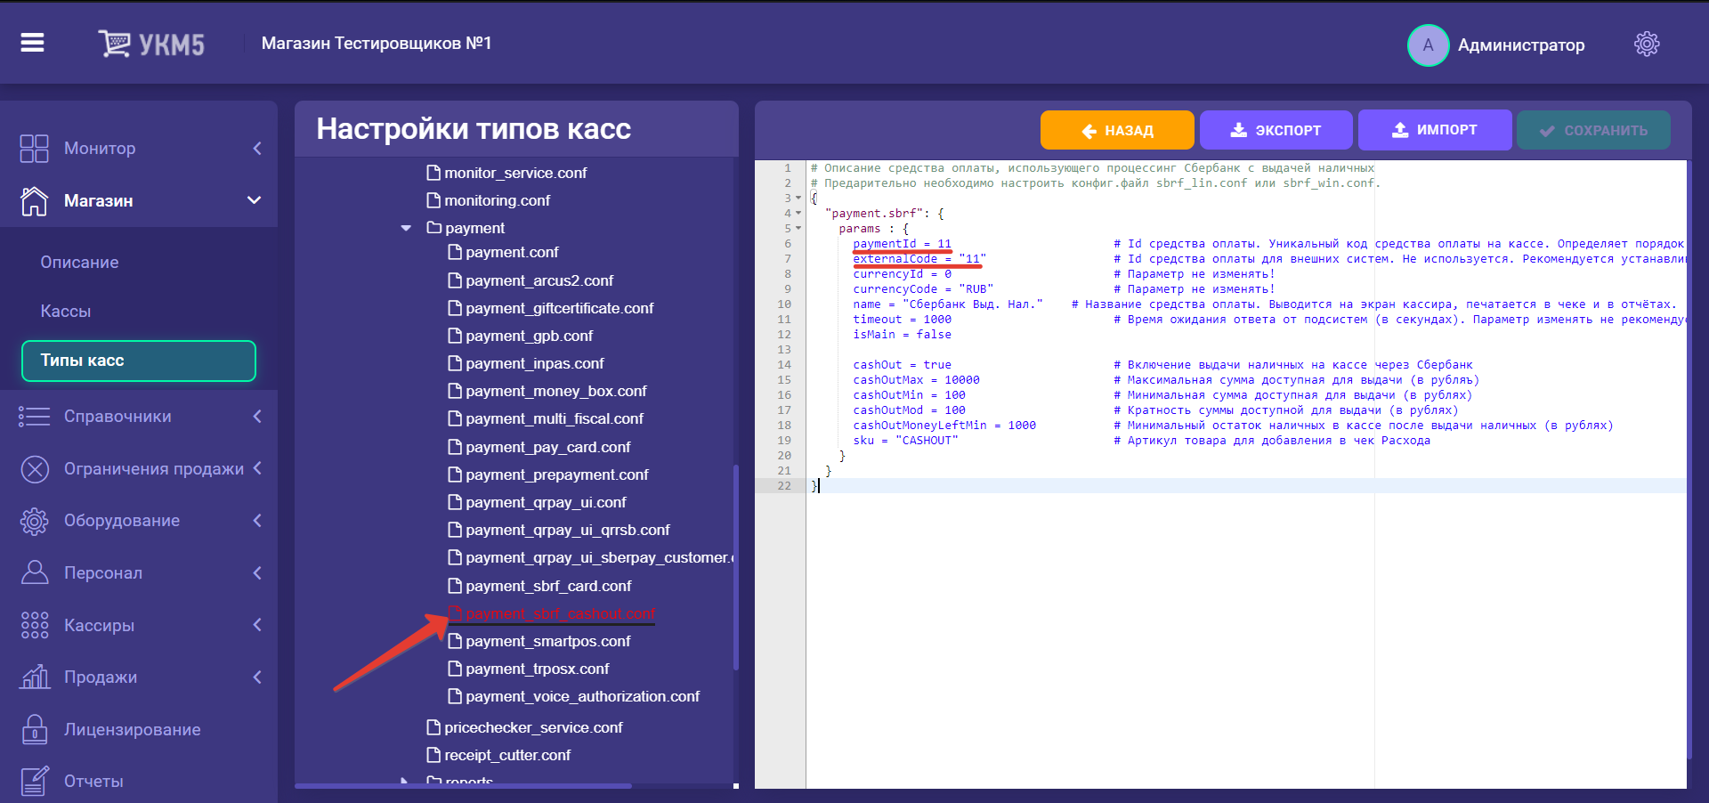Click the Оборудование gear icon
The height and width of the screenshot is (803, 1709).
point(35,521)
